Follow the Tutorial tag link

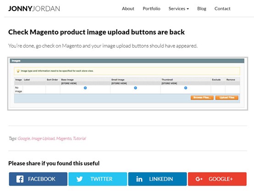[x=79, y=138]
